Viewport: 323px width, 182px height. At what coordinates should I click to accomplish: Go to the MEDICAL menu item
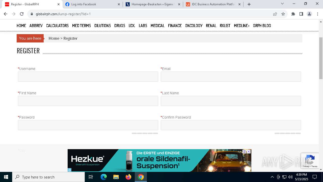[157, 26]
